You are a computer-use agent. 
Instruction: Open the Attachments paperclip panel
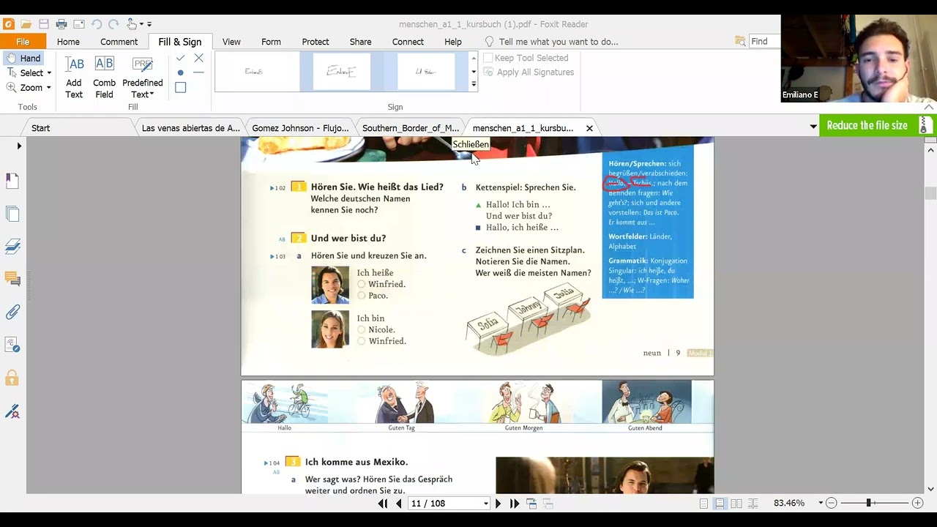click(12, 313)
